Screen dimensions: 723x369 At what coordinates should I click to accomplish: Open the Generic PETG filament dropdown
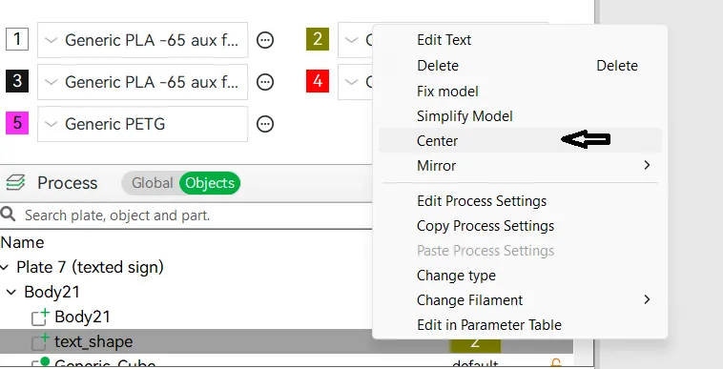click(x=142, y=124)
